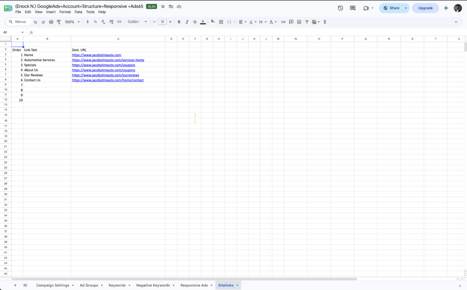Viewport: 467px width, 290px height.
Task: Open the Edit menu
Action: [28, 12]
